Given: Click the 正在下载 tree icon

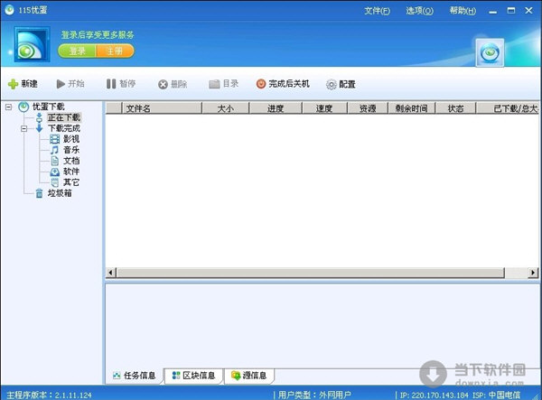Looking at the screenshot, I should pos(39,117).
